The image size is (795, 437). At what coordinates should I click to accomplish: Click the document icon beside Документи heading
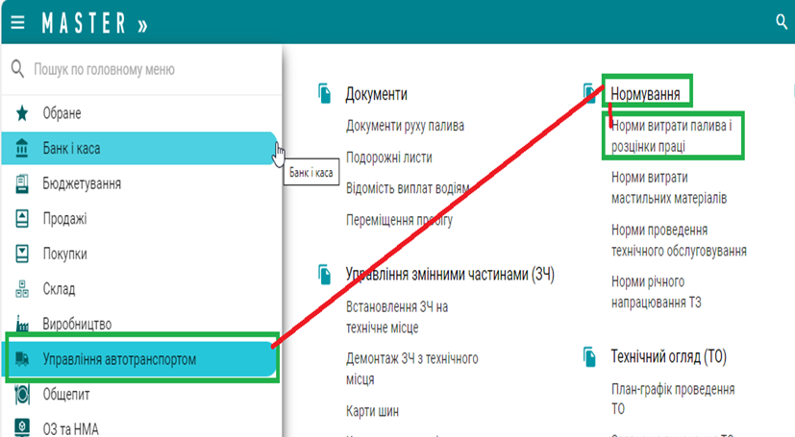click(325, 94)
